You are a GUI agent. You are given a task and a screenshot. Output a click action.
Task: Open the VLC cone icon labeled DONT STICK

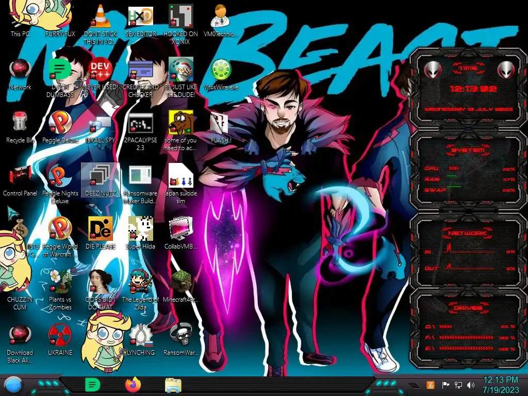pyautogui.click(x=101, y=24)
